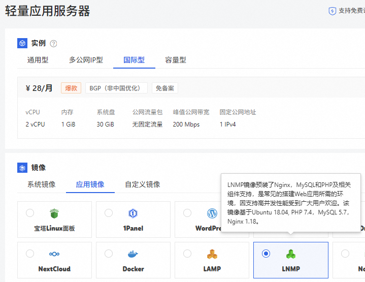
Task: Click the 无固定流量 value
Action: [x=147, y=124]
